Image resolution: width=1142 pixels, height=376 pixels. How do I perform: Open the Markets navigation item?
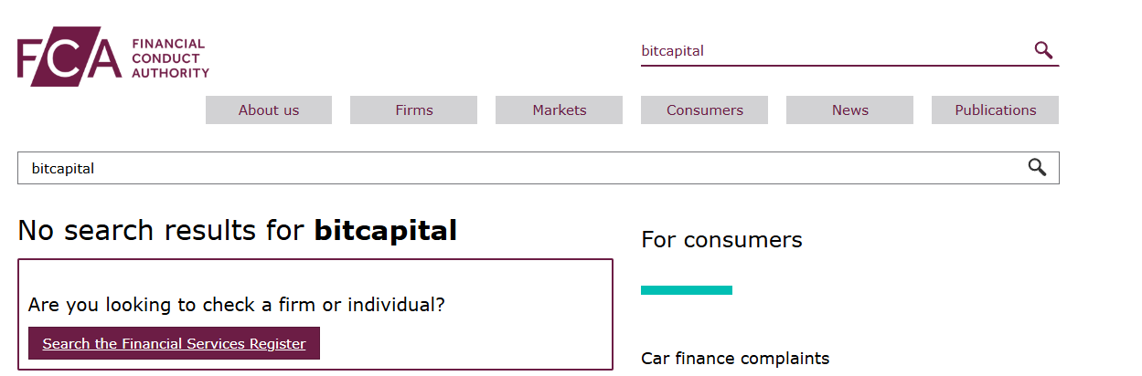coord(560,110)
